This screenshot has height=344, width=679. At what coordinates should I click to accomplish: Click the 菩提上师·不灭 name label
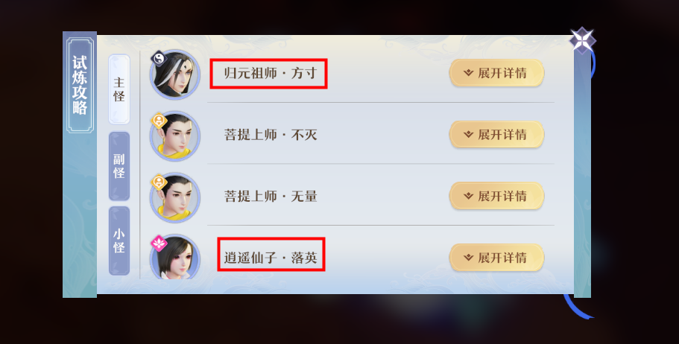[x=271, y=135]
